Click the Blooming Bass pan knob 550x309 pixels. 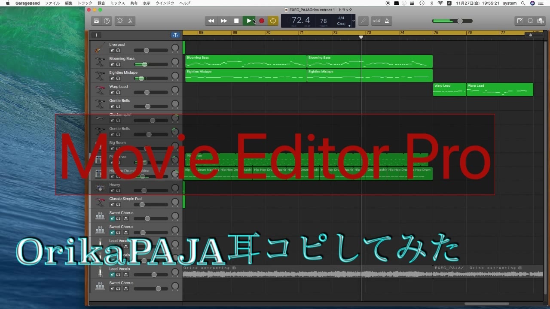tap(175, 61)
